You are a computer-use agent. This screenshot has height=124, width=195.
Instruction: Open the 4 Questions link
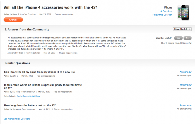(166, 11)
